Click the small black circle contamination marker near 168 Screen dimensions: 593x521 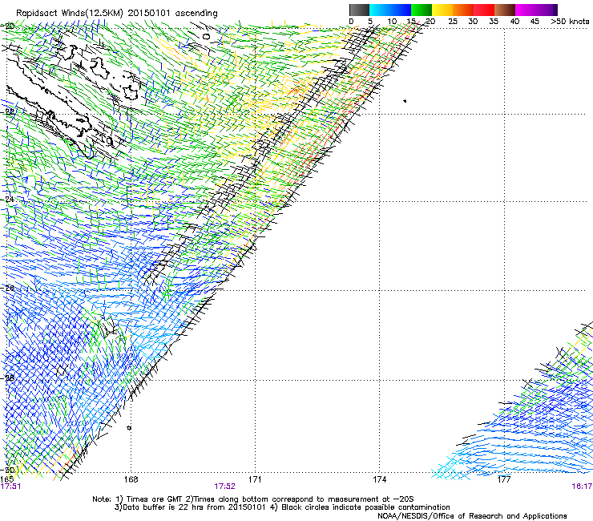129,427
